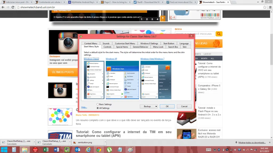This screenshot has height=153, width=273.
Task: Switch to the Windows 8 Settings tab
Action: point(149,43)
